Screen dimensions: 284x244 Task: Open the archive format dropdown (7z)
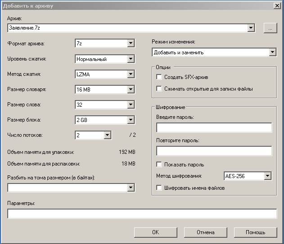(x=105, y=44)
